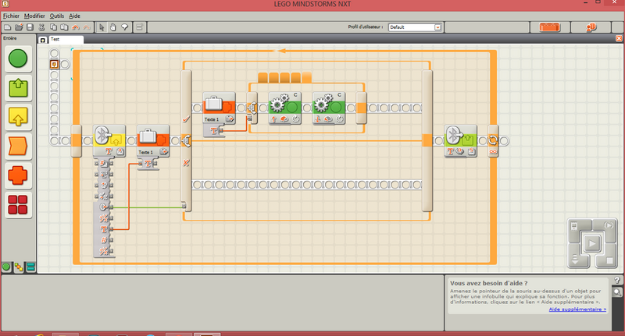Open the orange LEGO brick Robo Center button
Image resolution: width=625 pixels, height=336 pixels.
point(550,27)
